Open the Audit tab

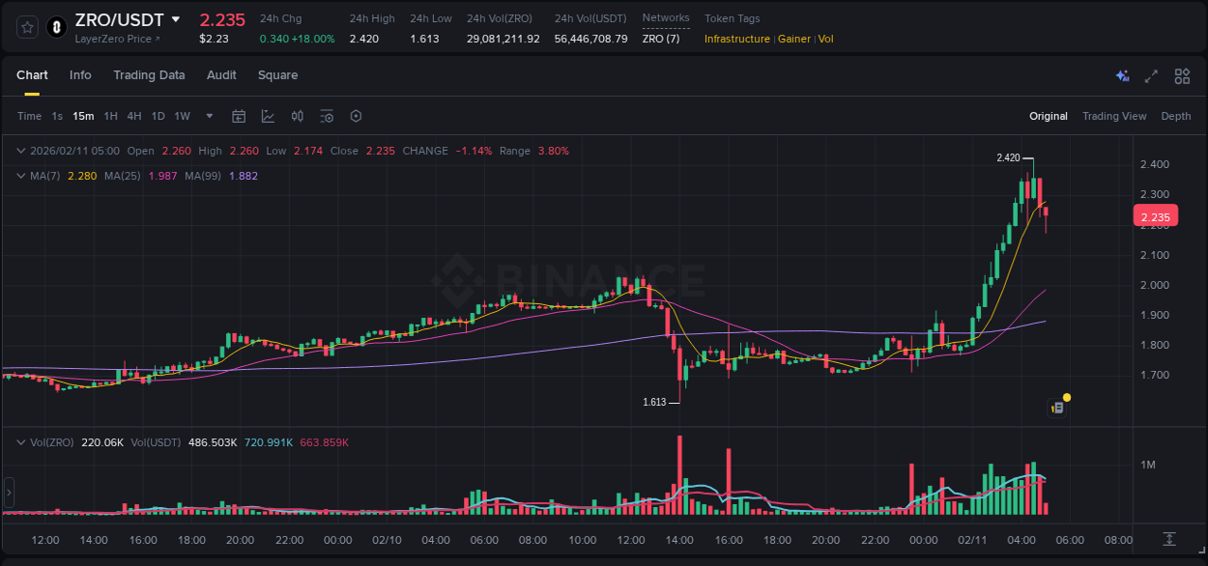tap(221, 75)
